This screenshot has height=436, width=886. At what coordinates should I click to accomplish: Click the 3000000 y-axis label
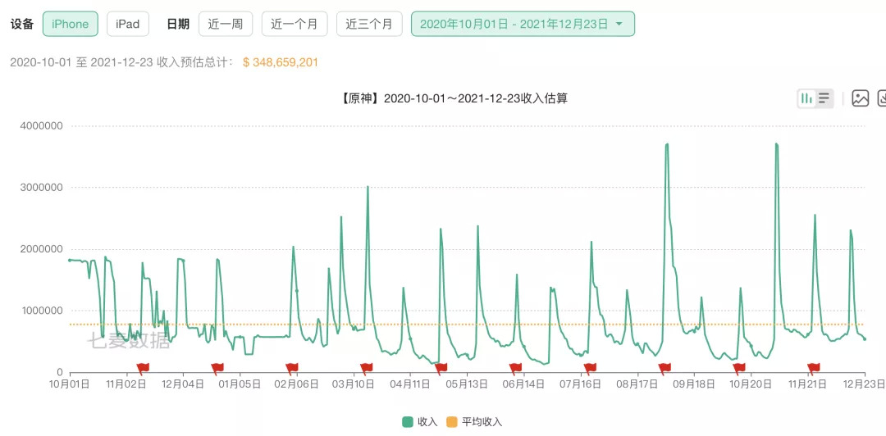pos(41,188)
